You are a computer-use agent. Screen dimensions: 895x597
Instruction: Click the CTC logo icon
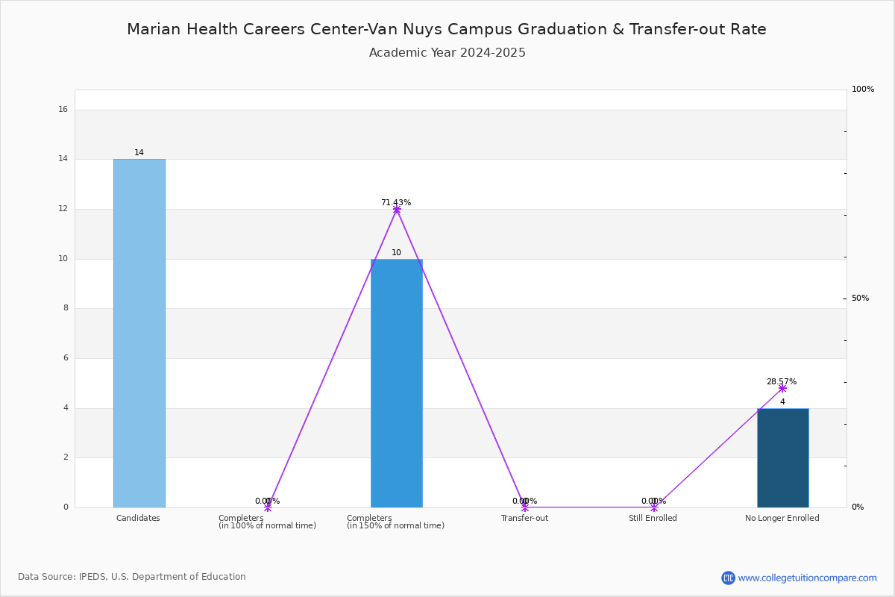tap(728, 578)
